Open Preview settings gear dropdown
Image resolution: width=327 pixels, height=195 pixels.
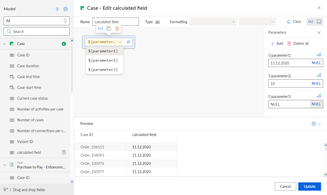click(316, 124)
